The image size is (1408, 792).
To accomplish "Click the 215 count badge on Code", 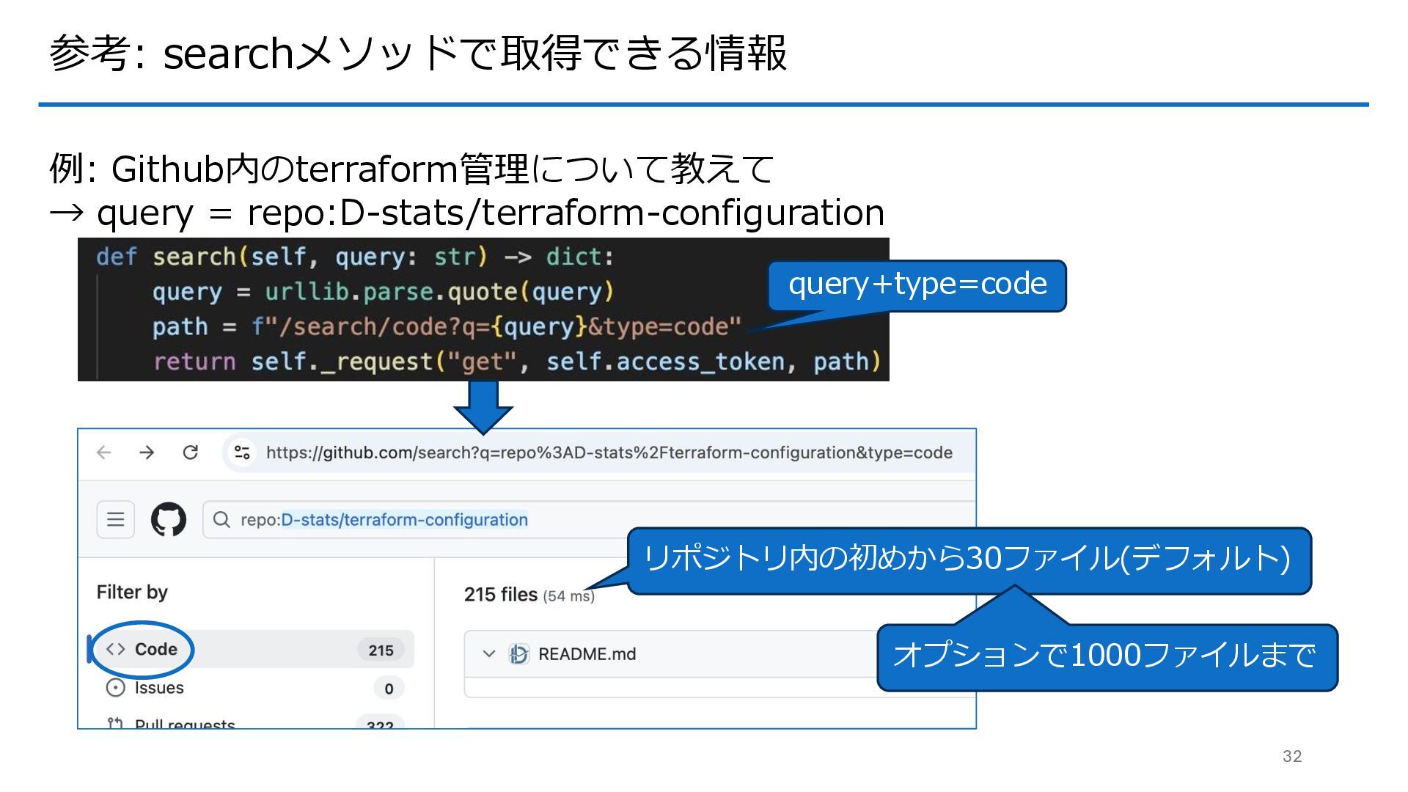I will (381, 650).
